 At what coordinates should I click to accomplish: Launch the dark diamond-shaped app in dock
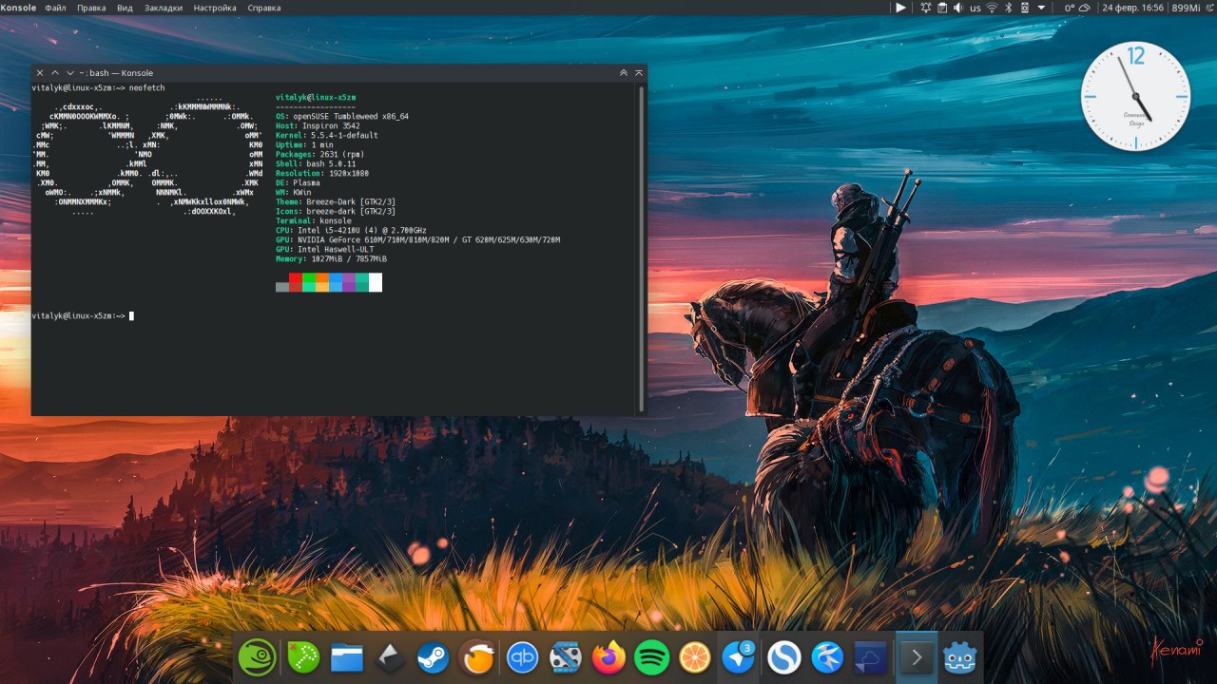point(391,657)
